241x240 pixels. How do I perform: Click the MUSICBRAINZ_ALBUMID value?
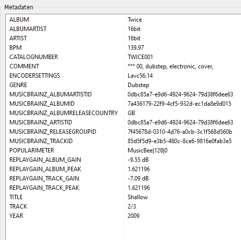(x=179, y=104)
